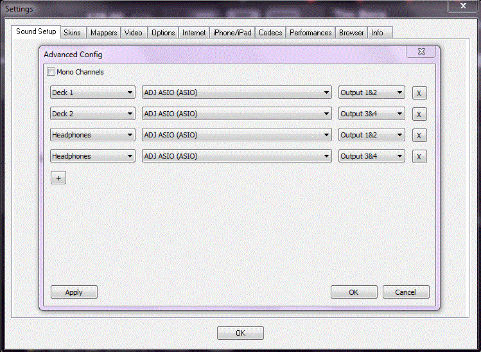
Task: Open Output 3&4 dropdown in Deck 2 row
Action: (x=371, y=114)
